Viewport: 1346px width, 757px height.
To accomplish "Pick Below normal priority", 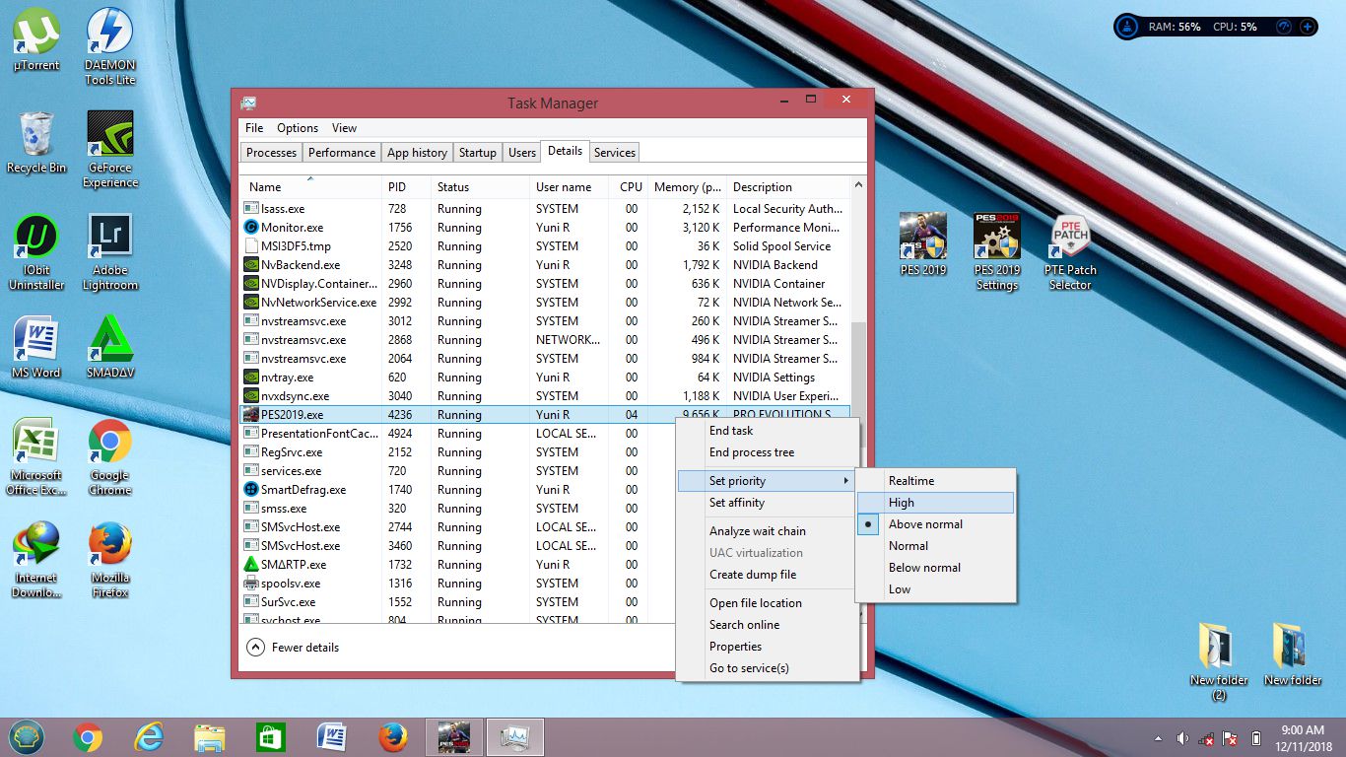I will [935, 568].
